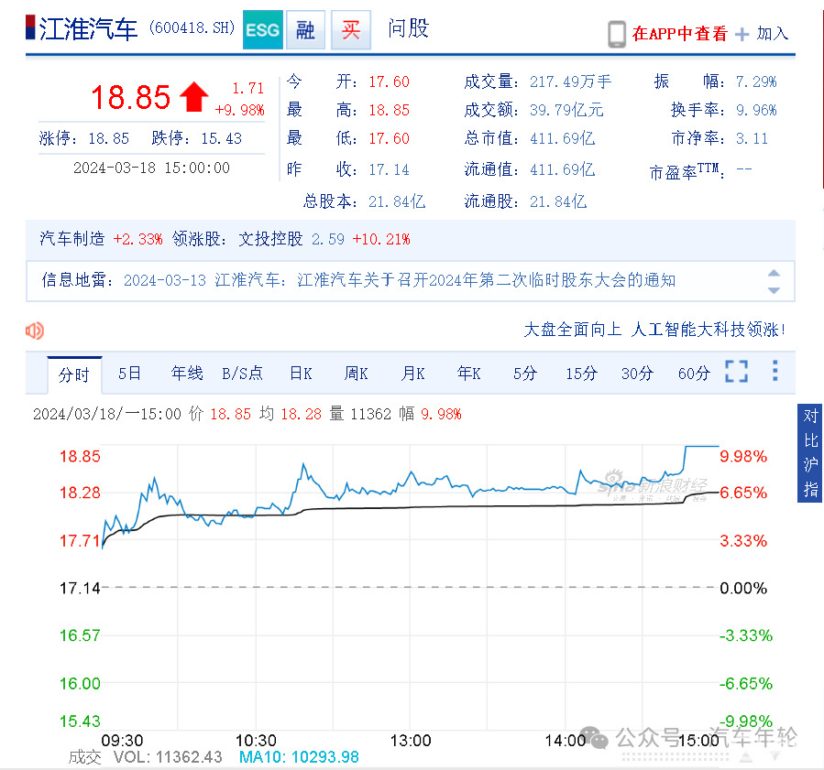Click the 跌停 value 15.43

coord(221,138)
